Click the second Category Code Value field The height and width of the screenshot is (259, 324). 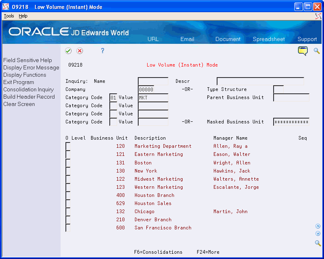click(x=153, y=106)
